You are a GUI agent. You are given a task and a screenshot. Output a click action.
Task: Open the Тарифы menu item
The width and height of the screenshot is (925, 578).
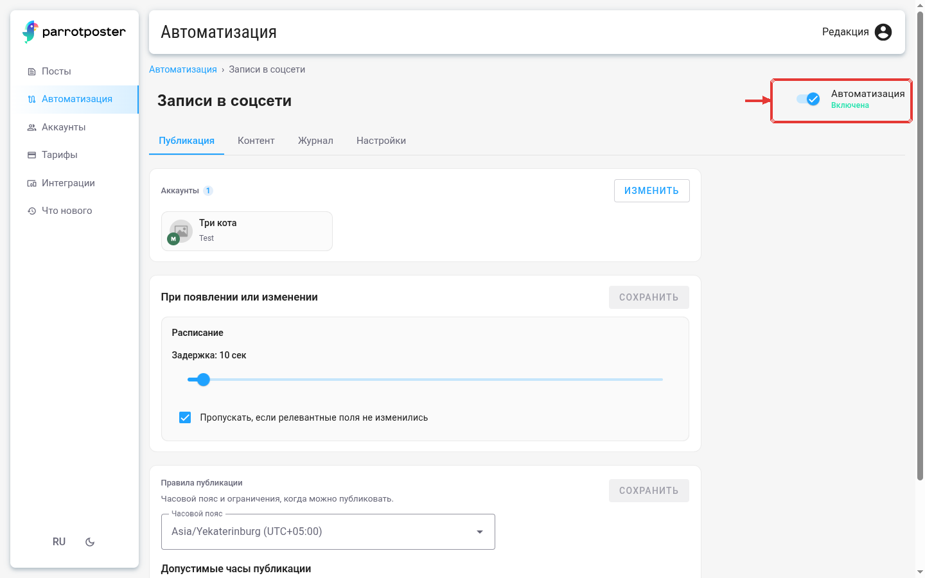[x=75, y=155]
